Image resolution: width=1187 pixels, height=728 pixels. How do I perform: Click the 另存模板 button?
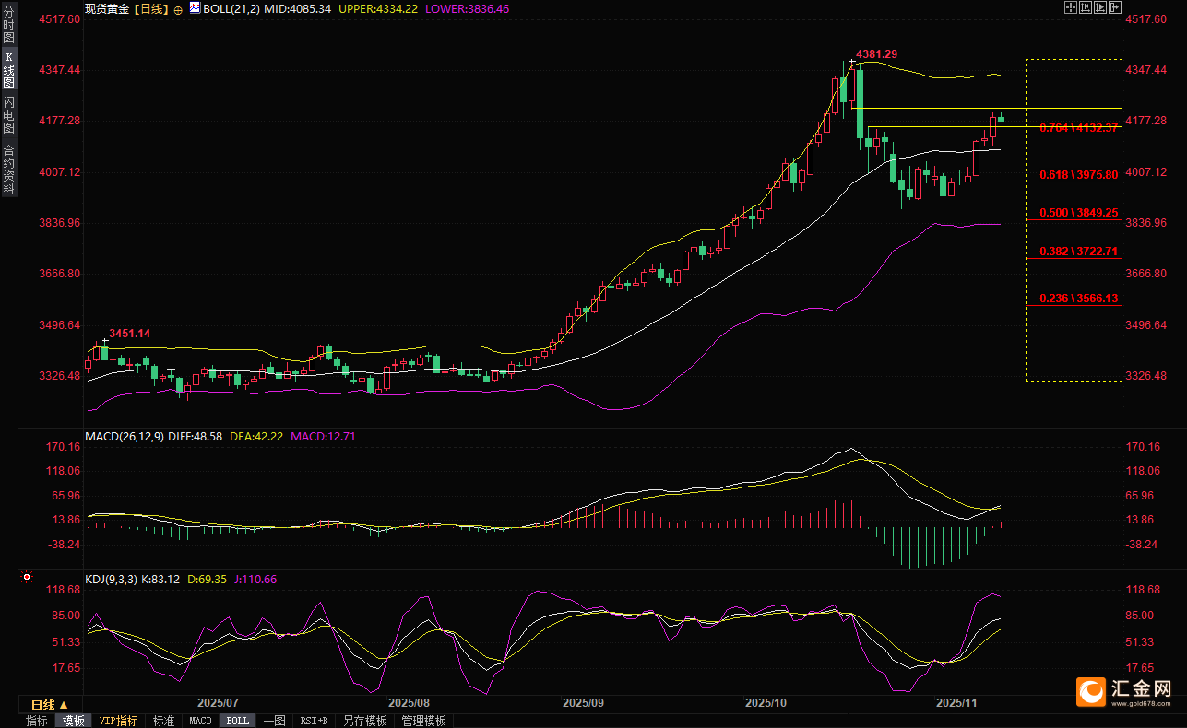tap(365, 721)
